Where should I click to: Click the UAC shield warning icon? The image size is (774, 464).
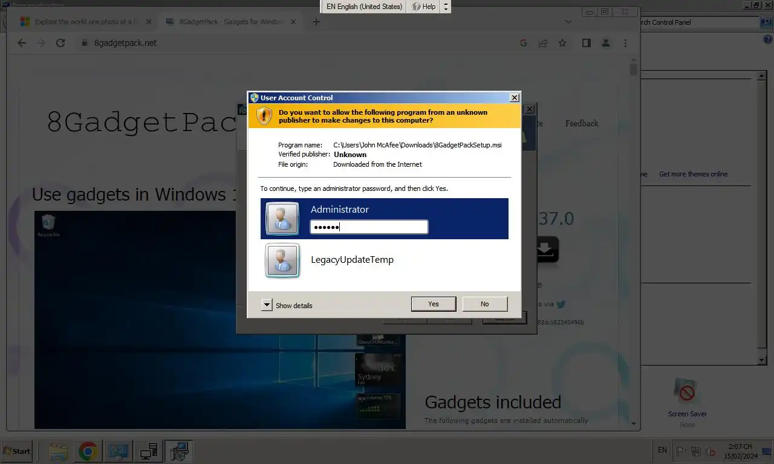tap(264, 115)
